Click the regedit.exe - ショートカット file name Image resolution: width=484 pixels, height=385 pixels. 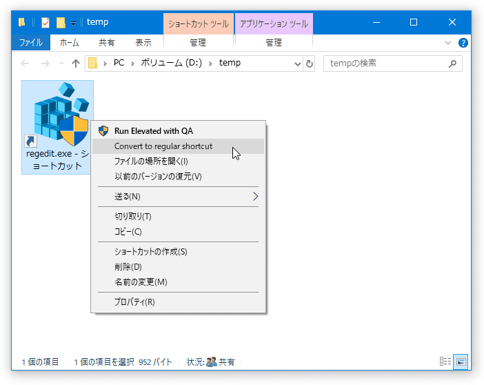(57, 160)
